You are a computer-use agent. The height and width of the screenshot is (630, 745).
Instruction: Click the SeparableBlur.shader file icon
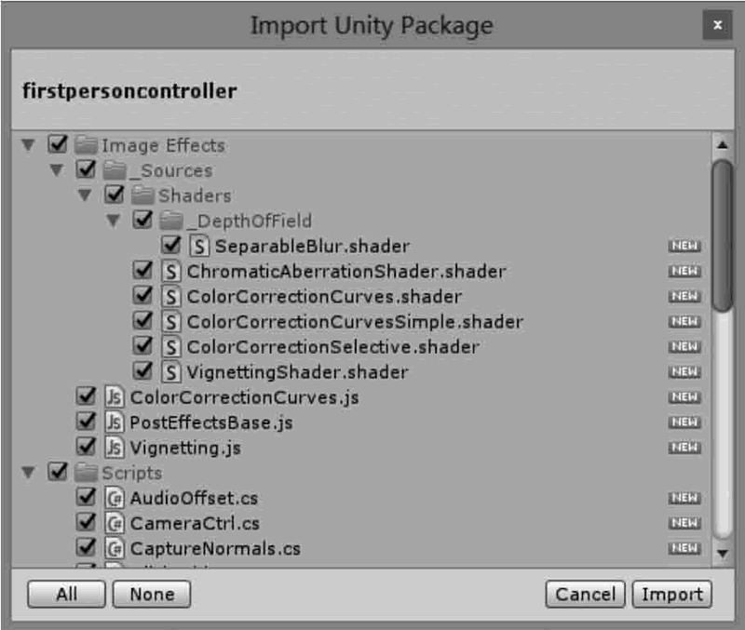coord(199,246)
